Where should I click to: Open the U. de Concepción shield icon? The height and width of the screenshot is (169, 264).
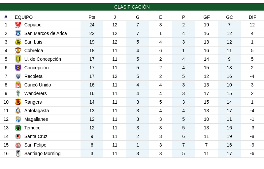(18, 59)
